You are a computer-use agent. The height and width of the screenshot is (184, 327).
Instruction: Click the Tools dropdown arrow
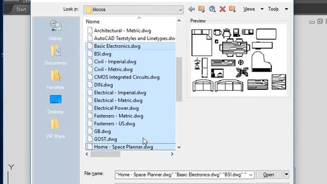tap(287, 9)
